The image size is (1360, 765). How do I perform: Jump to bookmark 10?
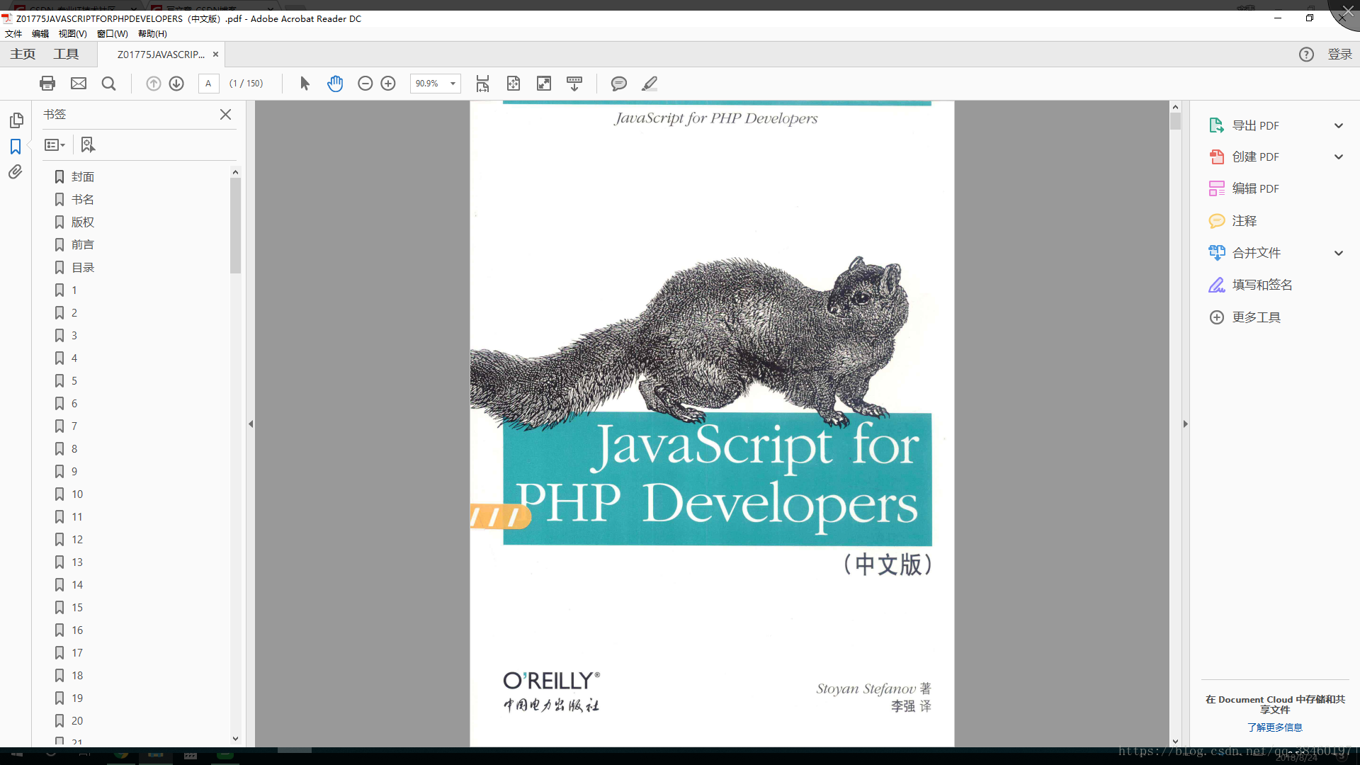(x=76, y=494)
